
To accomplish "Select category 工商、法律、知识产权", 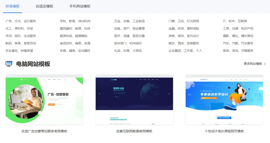I will click(238, 28).
